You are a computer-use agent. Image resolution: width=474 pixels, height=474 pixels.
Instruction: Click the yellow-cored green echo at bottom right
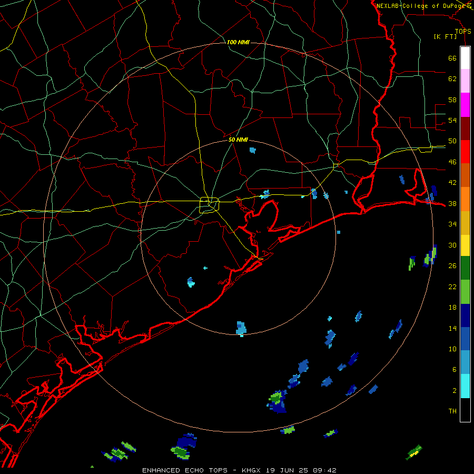(x=414, y=452)
